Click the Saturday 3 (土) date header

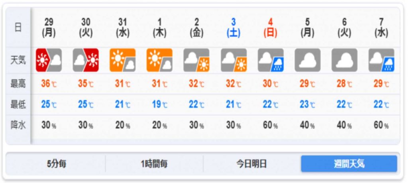233,28
